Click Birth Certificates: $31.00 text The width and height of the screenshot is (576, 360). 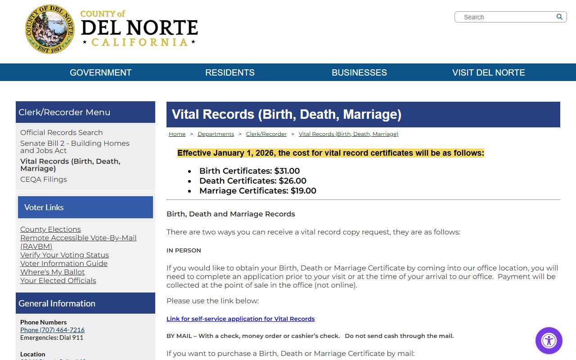click(250, 171)
